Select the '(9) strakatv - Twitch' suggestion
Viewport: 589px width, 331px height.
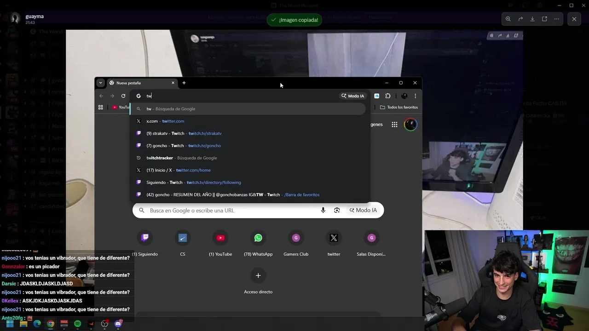pyautogui.click(x=248, y=133)
